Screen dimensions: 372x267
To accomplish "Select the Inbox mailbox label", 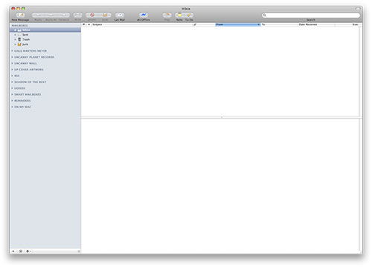I will coord(26,30).
